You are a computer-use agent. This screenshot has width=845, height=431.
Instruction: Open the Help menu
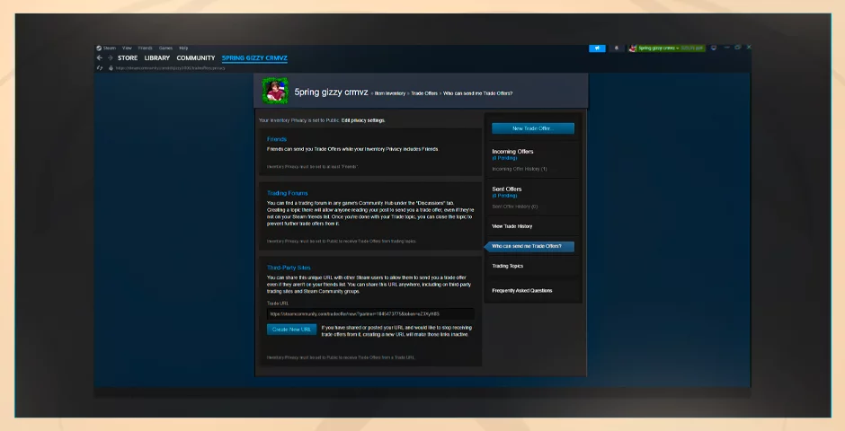coord(183,48)
